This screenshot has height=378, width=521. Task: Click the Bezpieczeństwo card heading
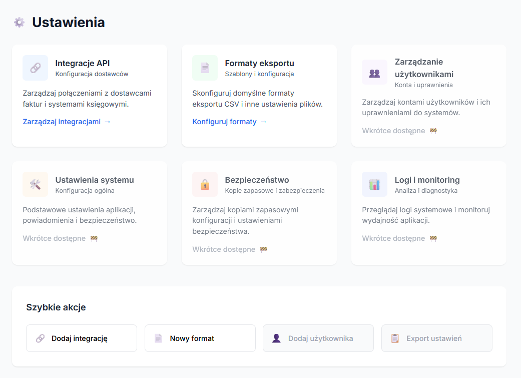(x=257, y=180)
